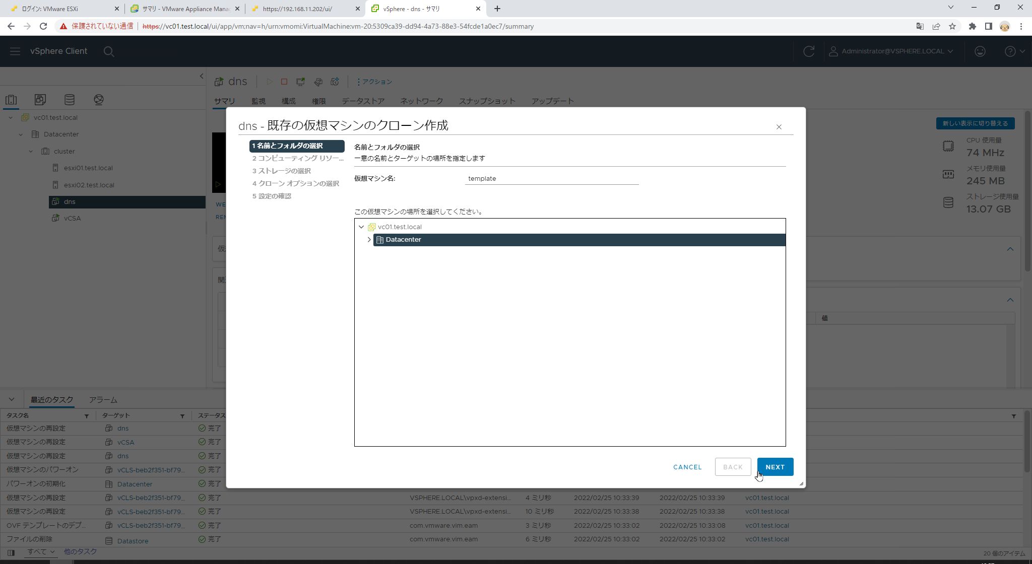1032x564 pixels.
Task: Collapse the recent tasks panel chevron
Action: point(12,400)
